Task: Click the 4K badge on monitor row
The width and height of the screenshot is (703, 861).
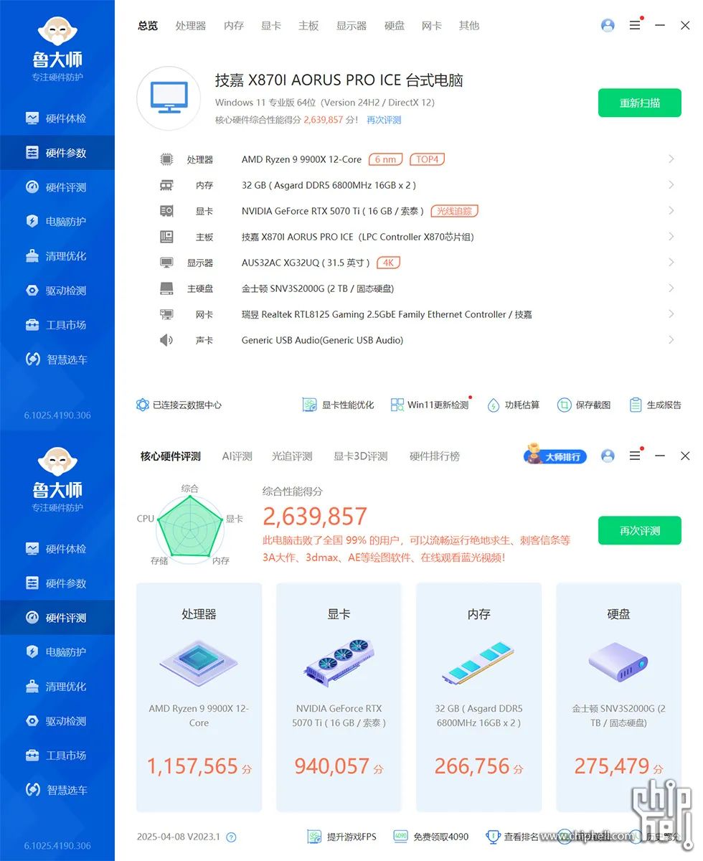Action: click(x=389, y=263)
